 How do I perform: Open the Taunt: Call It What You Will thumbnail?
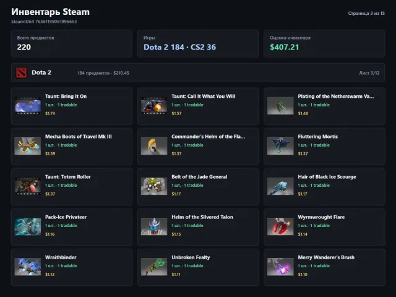point(154,106)
